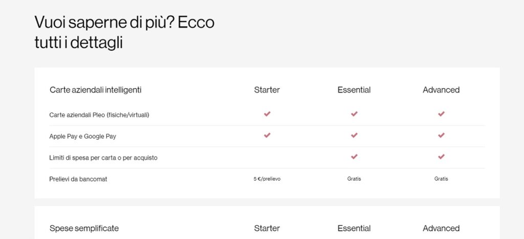Click Essential checkmark for Apple Pay row
This screenshot has width=524, height=239.
pyautogui.click(x=354, y=136)
